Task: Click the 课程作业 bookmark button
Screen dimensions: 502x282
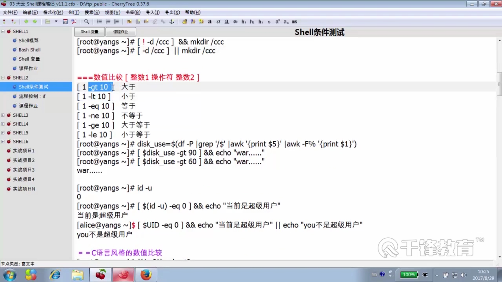Action: pyautogui.click(x=121, y=32)
